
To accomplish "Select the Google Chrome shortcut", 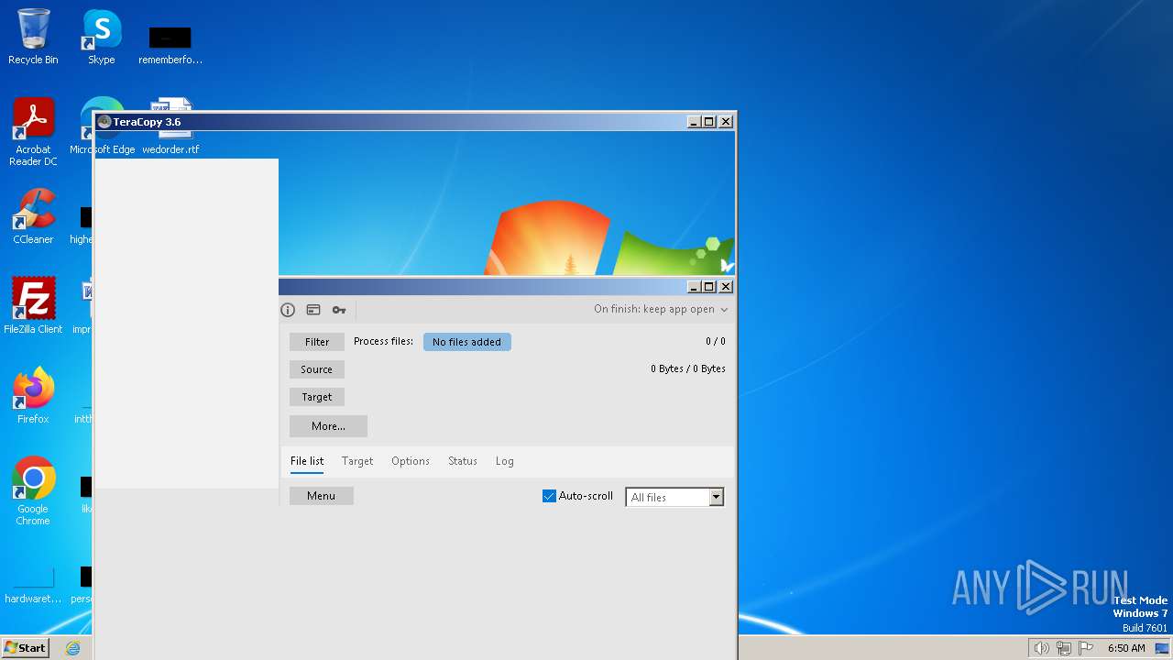I will [33, 491].
